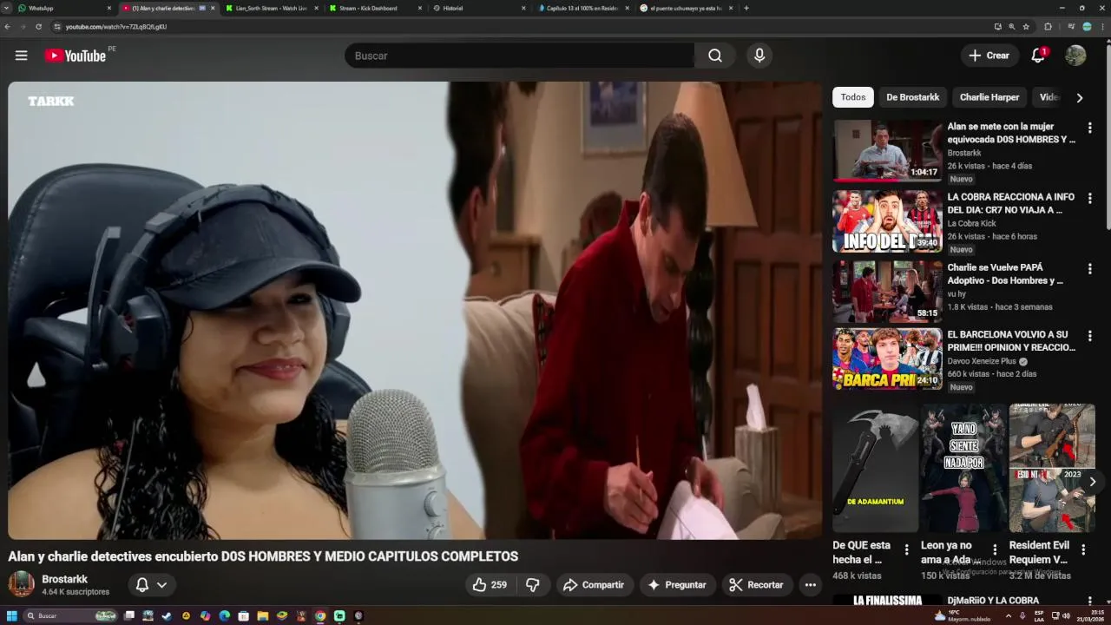1111x625 pixels.
Task: Open the notifications bell
Action: pos(1038,56)
